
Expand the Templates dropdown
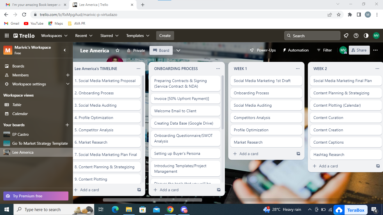point(138,36)
